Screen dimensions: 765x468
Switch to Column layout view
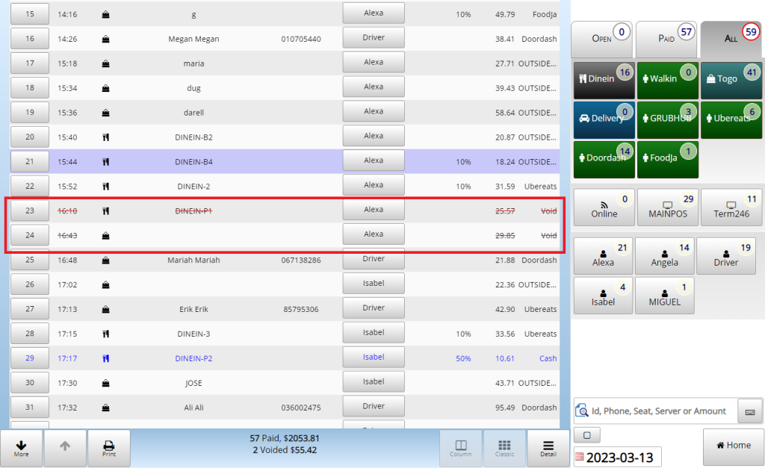point(461,448)
